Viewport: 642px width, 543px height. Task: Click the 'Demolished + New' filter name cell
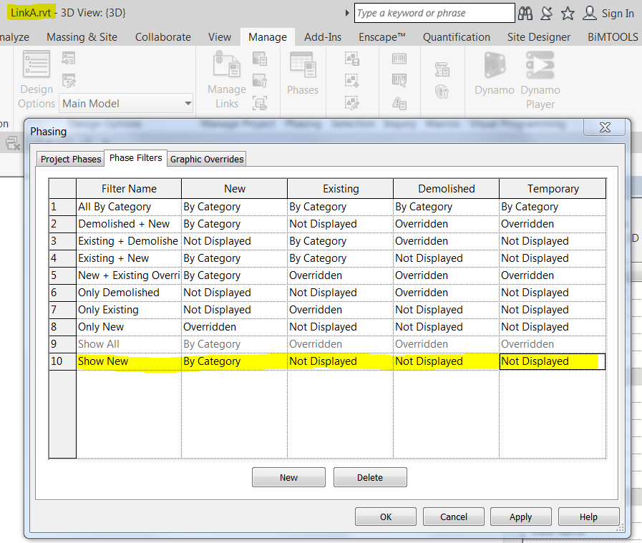(129, 224)
